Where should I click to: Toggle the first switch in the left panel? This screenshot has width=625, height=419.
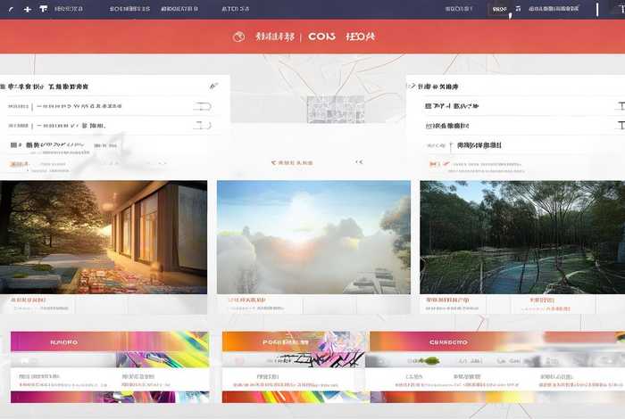pos(202,106)
